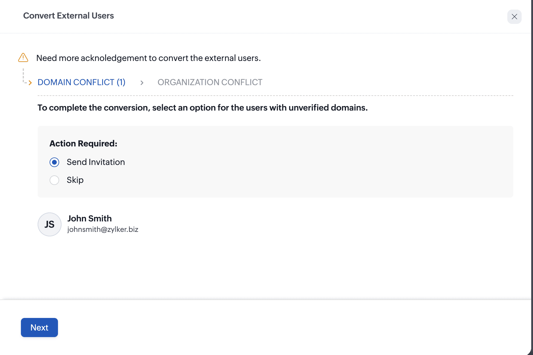Click the Convert External Users title

tap(68, 16)
